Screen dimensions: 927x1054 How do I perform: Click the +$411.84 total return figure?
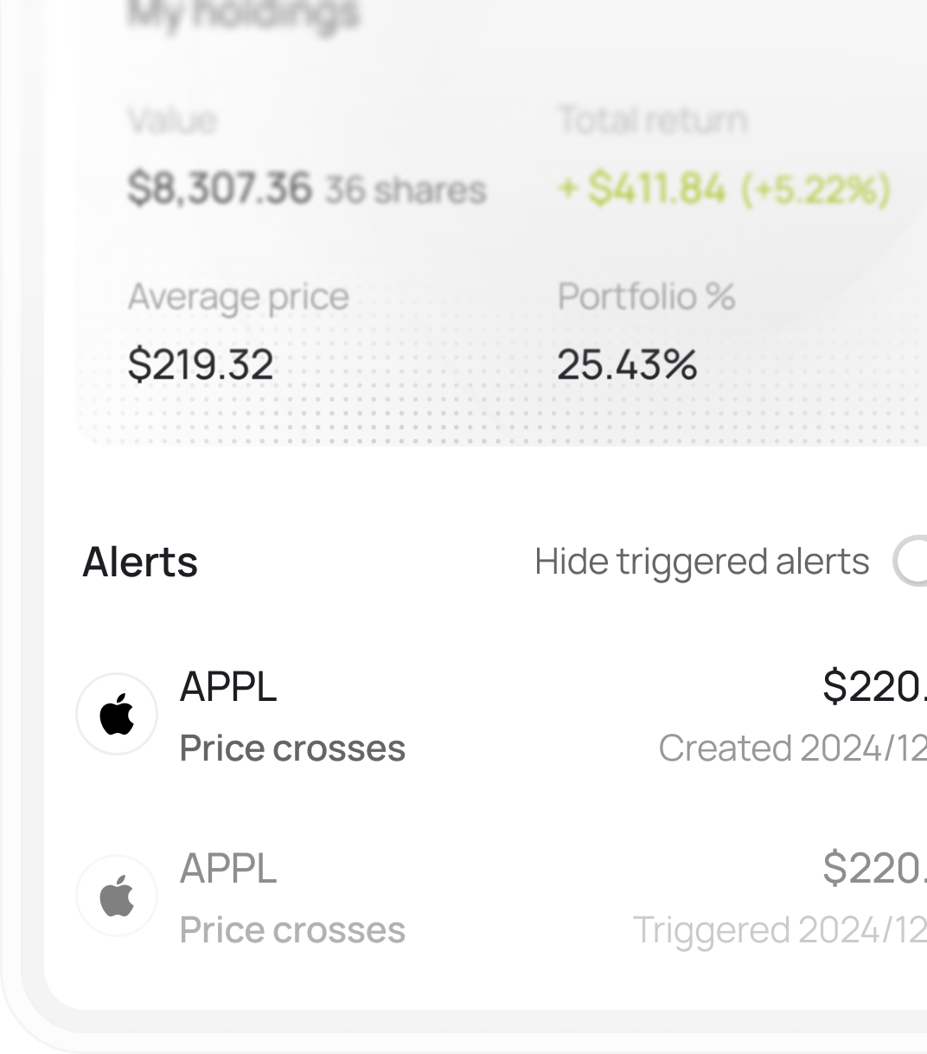pyautogui.click(x=657, y=189)
